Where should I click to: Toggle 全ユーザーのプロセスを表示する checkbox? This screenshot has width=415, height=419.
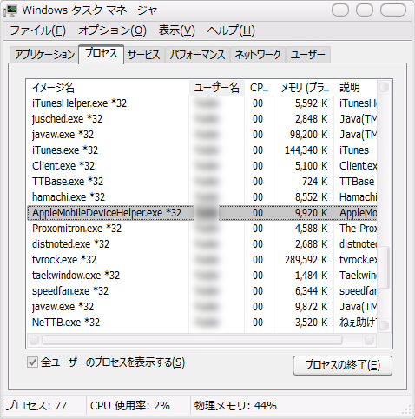click(x=32, y=362)
